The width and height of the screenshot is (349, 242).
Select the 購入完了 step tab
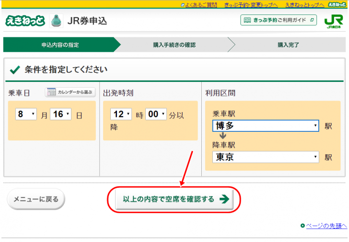[x=288, y=45]
